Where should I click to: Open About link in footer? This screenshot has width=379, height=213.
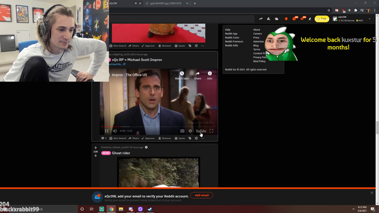pos(256,30)
